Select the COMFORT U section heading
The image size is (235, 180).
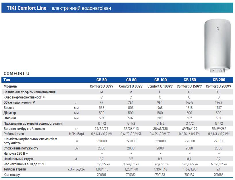click(x=16, y=73)
